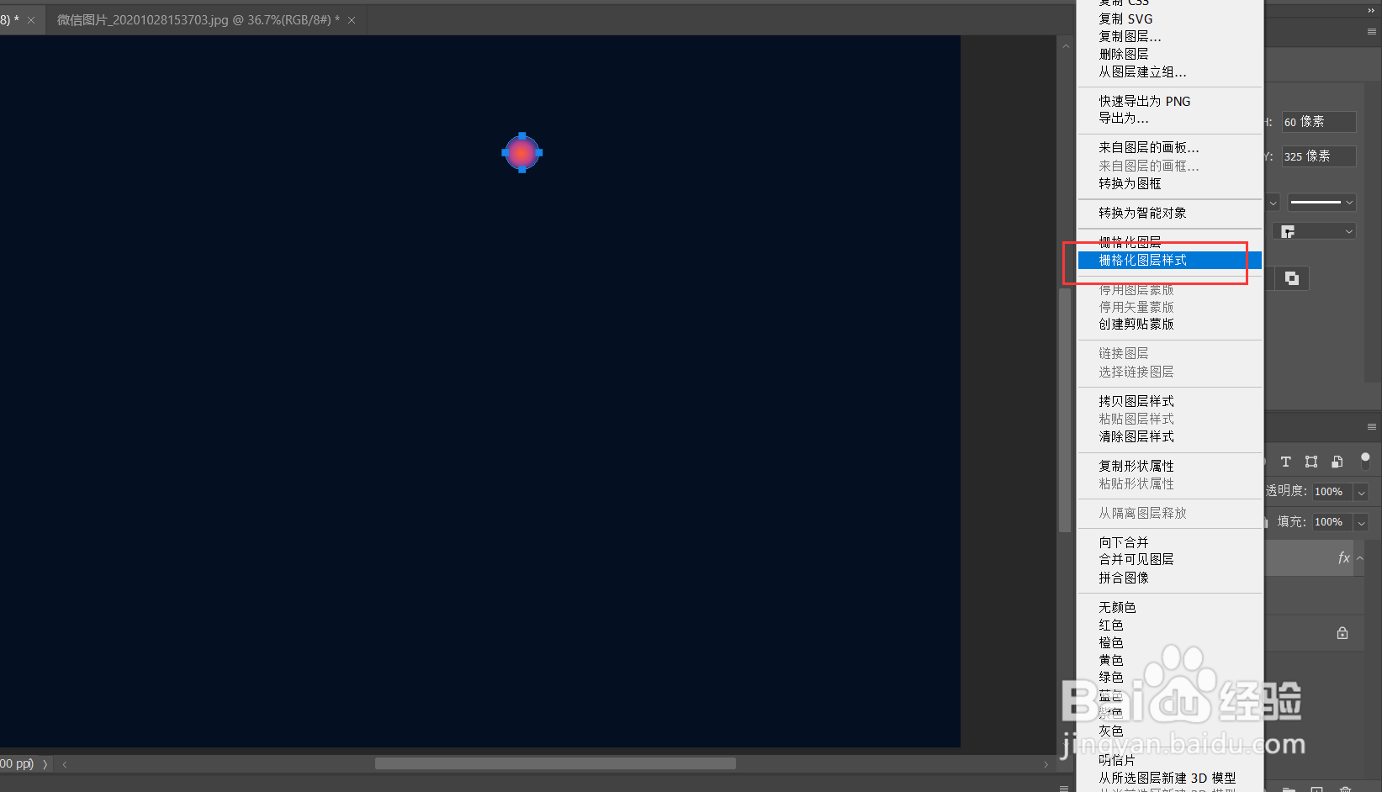Choose 删除图层 menu entry
The height and width of the screenshot is (792, 1382).
tap(1124, 54)
